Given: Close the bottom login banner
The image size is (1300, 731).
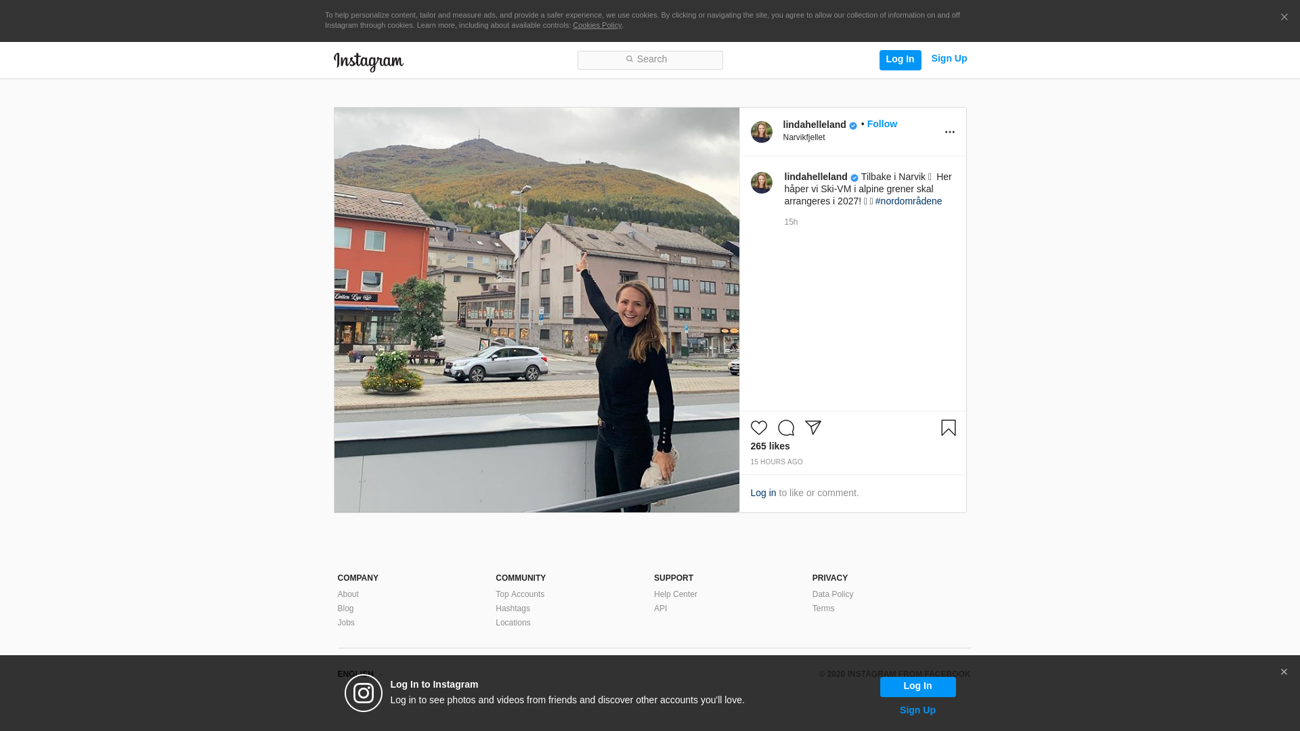Looking at the screenshot, I should [x=1284, y=672].
